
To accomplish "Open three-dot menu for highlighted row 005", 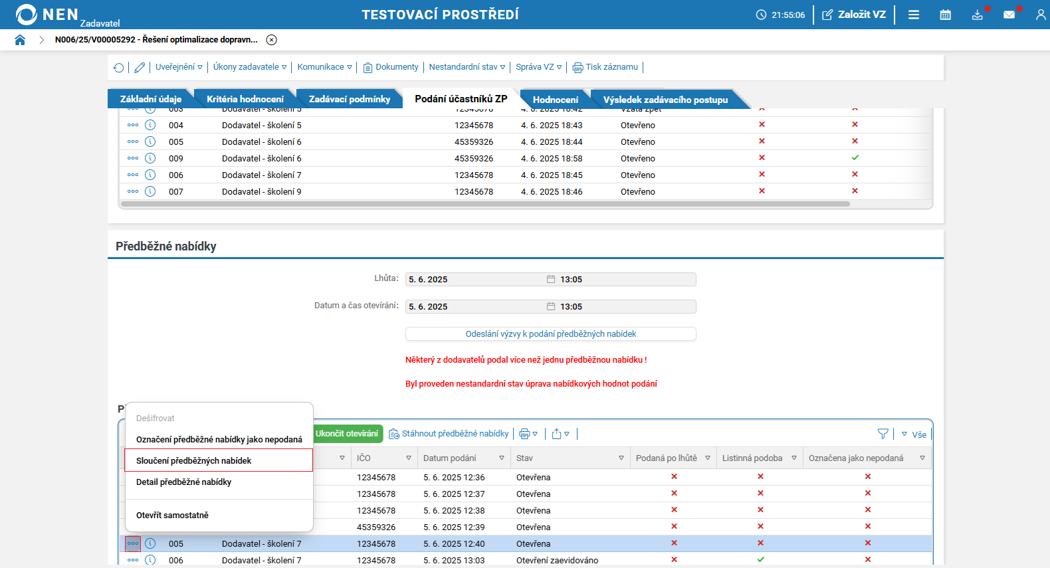I will coord(133,543).
